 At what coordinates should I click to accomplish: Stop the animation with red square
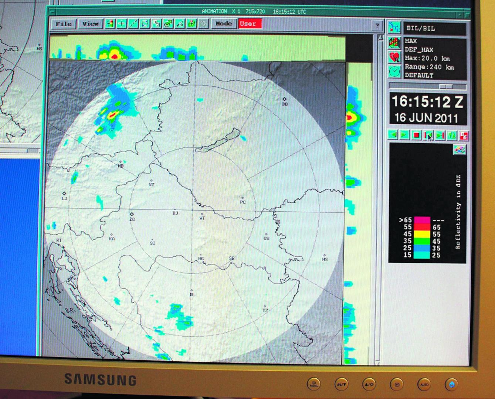[x=417, y=135]
